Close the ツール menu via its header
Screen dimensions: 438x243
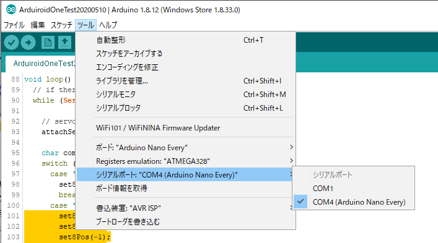click(x=85, y=25)
